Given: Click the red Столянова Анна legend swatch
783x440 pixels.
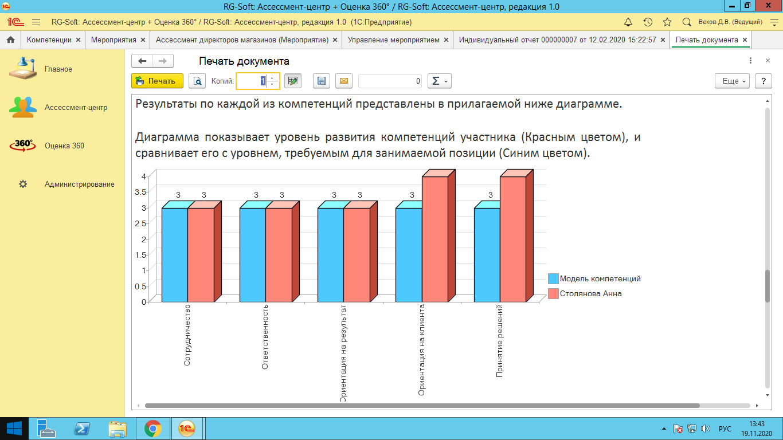Looking at the screenshot, I should coord(553,293).
